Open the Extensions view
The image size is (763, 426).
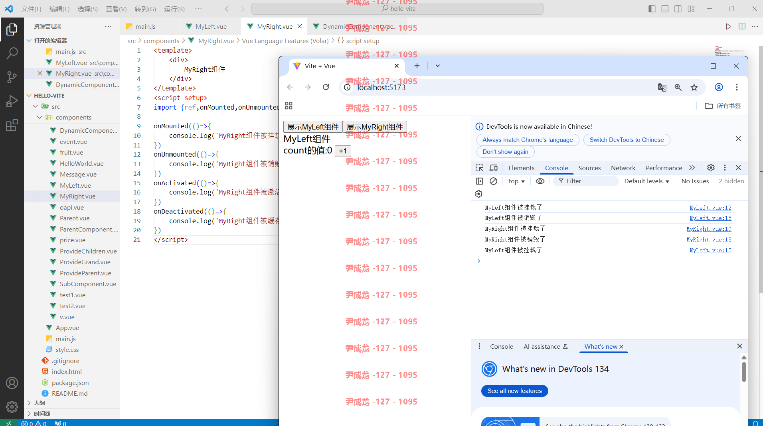12,125
